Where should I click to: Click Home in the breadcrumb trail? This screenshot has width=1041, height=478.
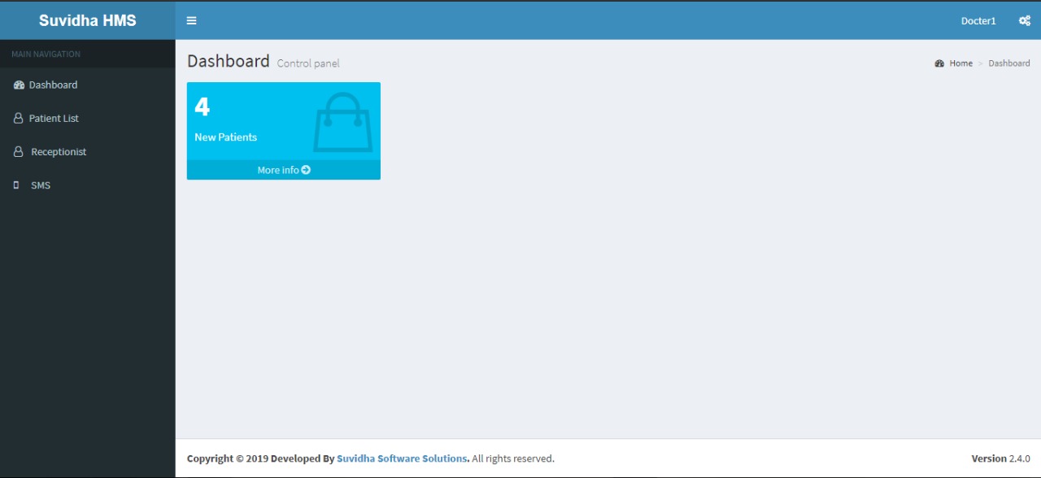(960, 63)
